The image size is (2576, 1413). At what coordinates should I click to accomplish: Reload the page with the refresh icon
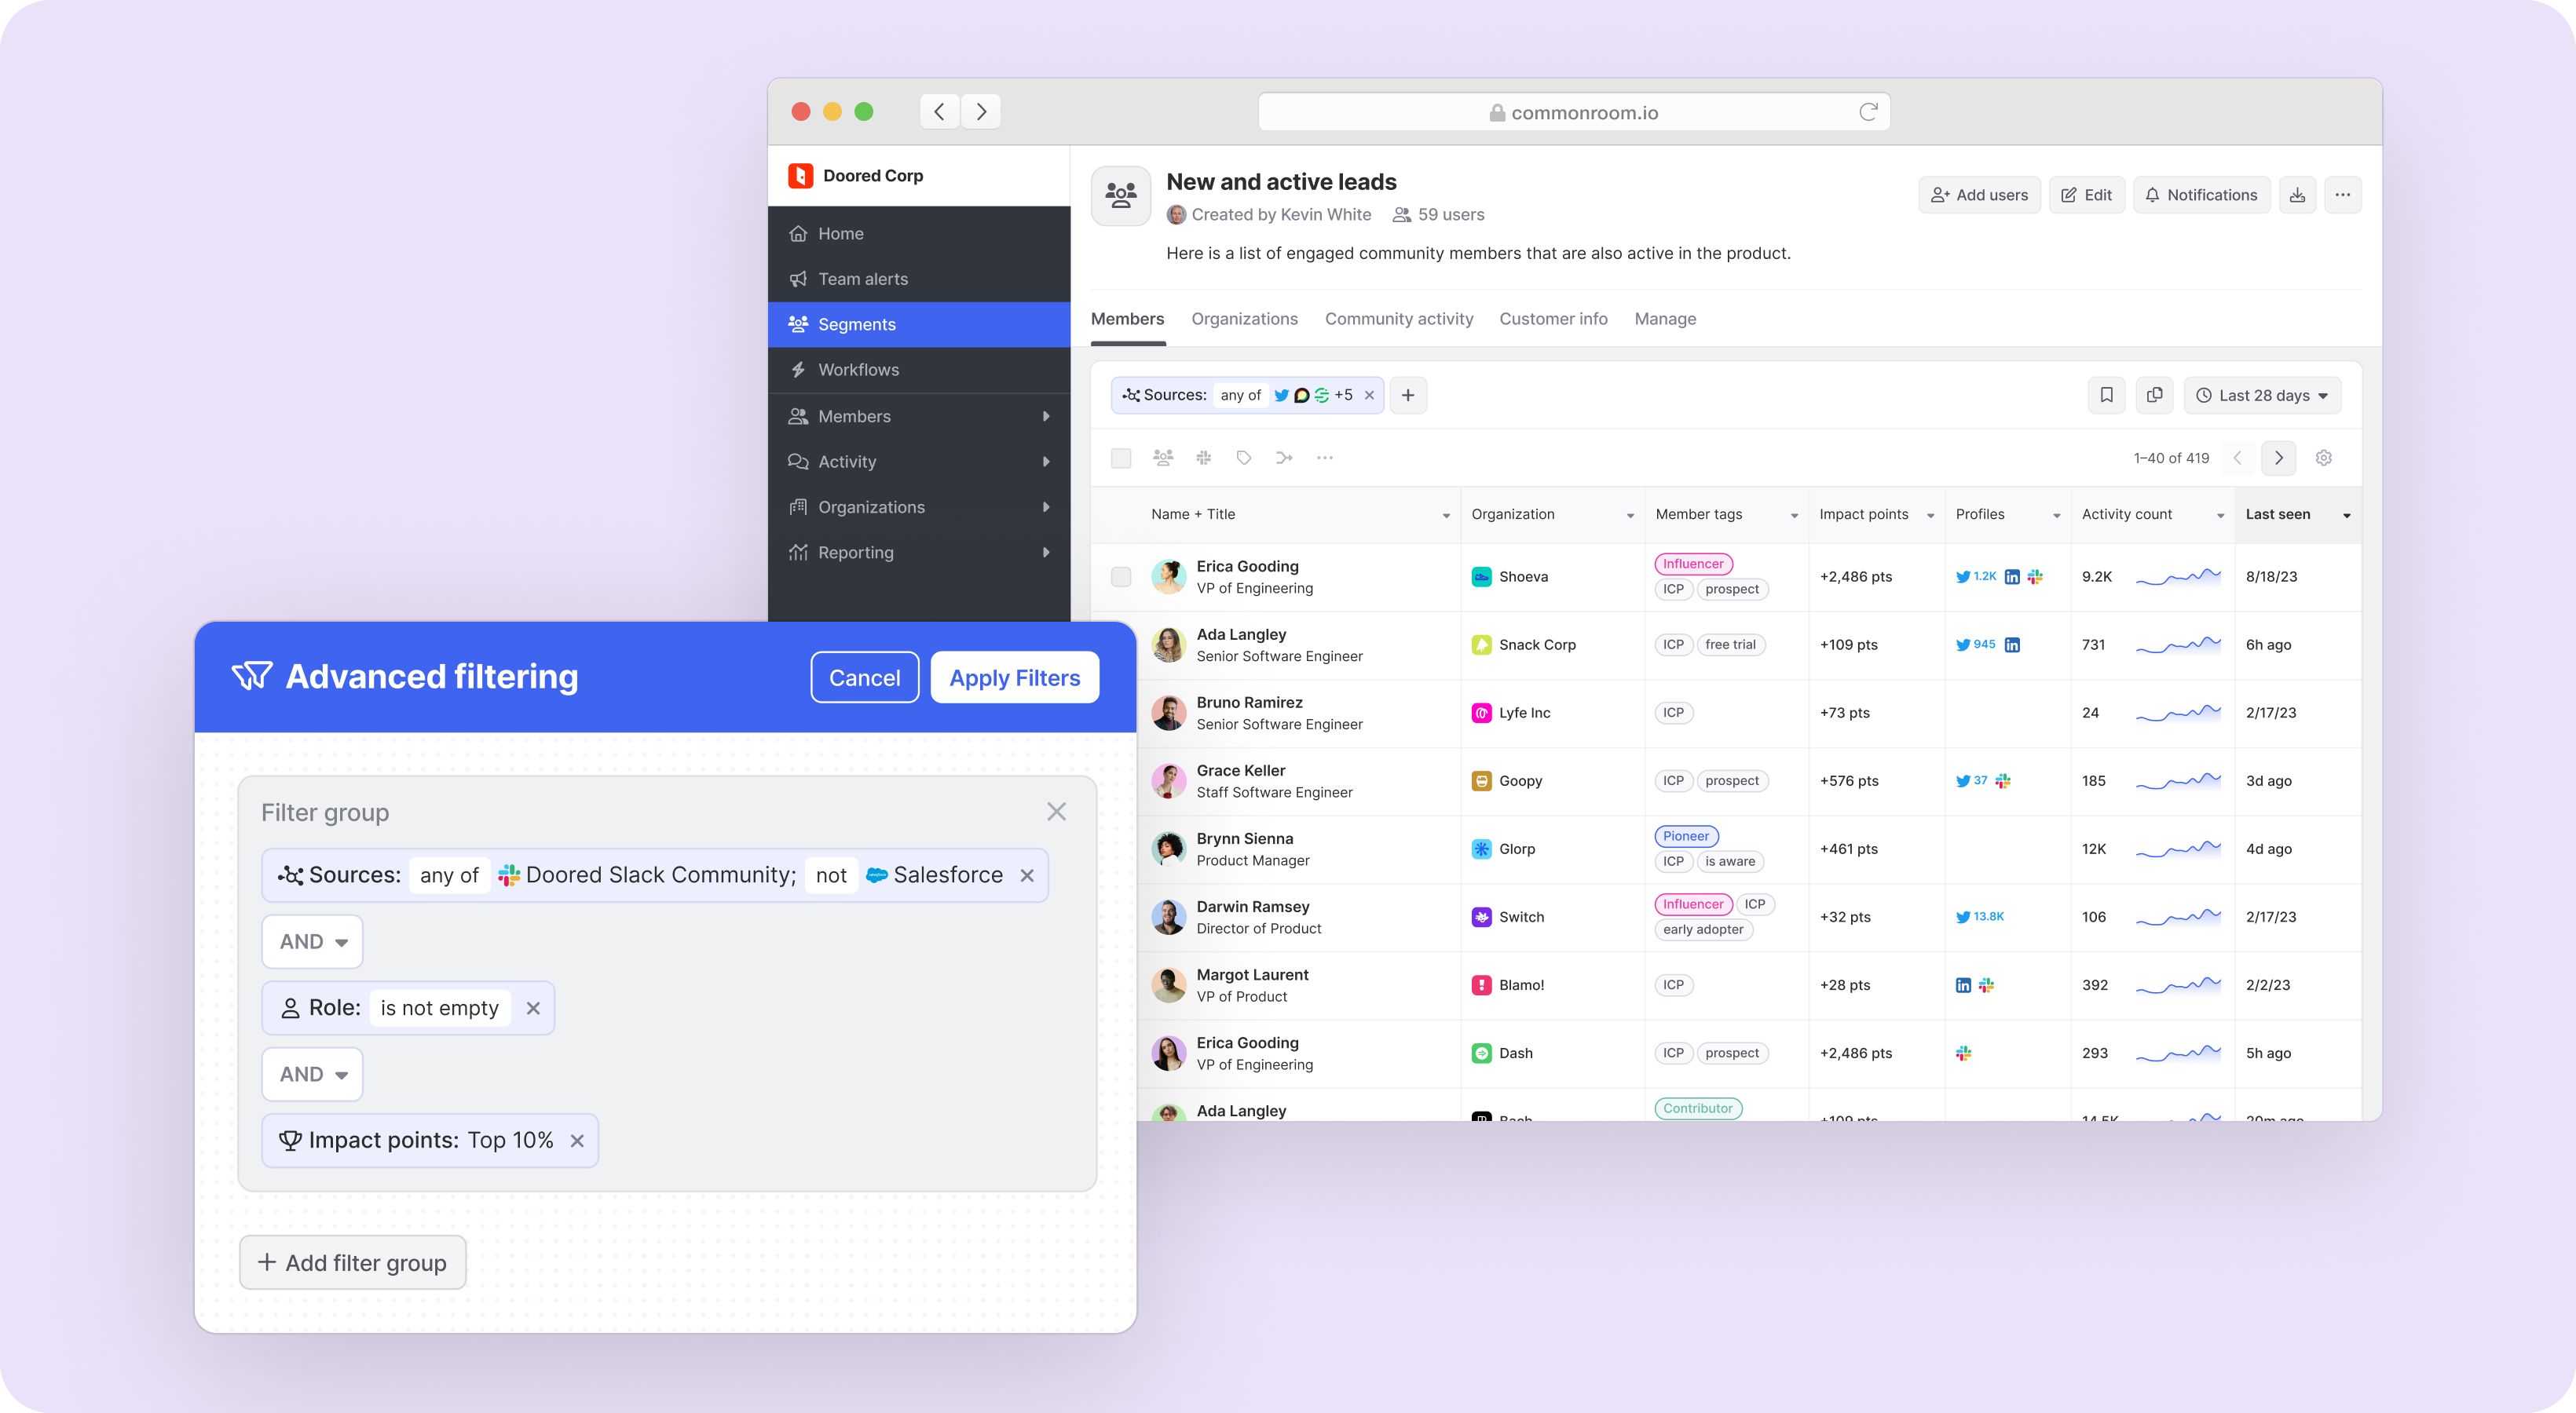tap(1867, 112)
